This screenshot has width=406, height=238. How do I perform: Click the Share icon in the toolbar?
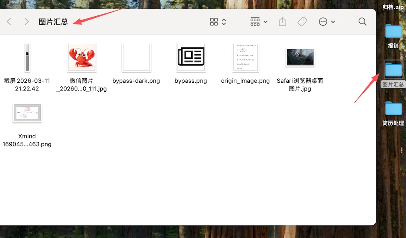[283, 21]
